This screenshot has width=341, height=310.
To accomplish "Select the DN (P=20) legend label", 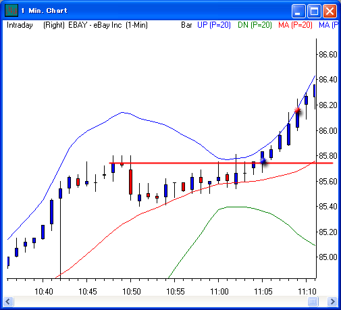I will [x=255, y=25].
